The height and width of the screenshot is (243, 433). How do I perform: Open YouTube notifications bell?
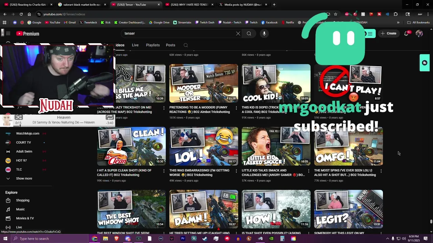coord(406,33)
